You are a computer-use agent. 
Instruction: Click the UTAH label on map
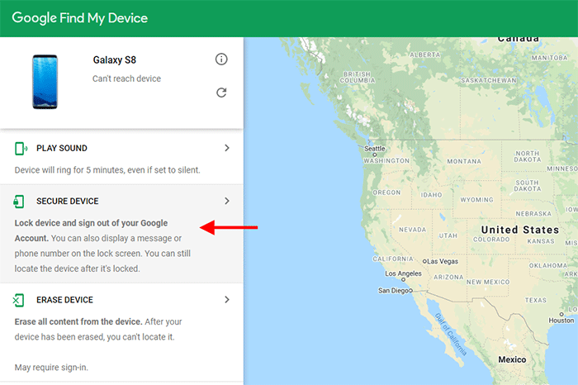(448, 235)
